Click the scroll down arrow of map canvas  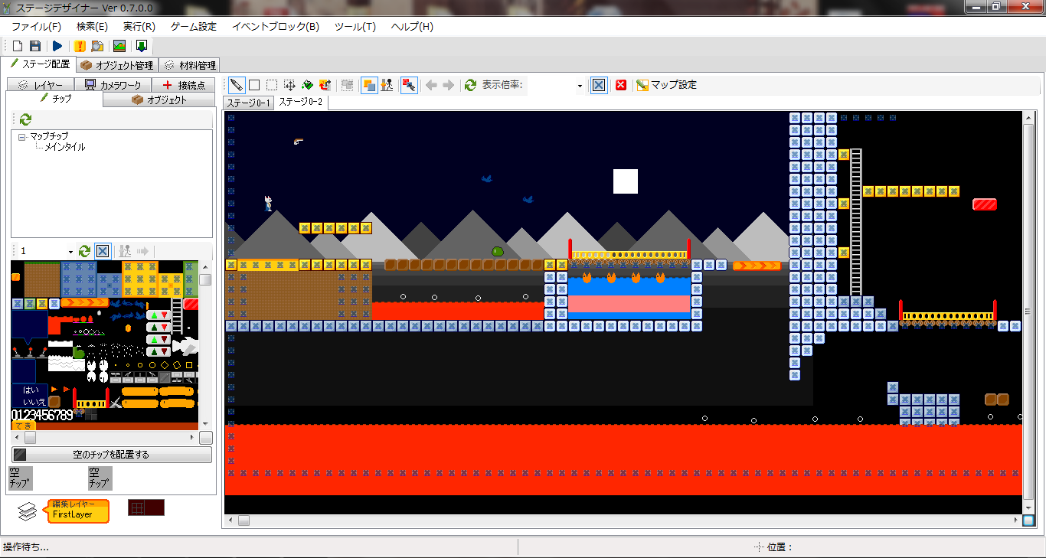coord(1028,508)
